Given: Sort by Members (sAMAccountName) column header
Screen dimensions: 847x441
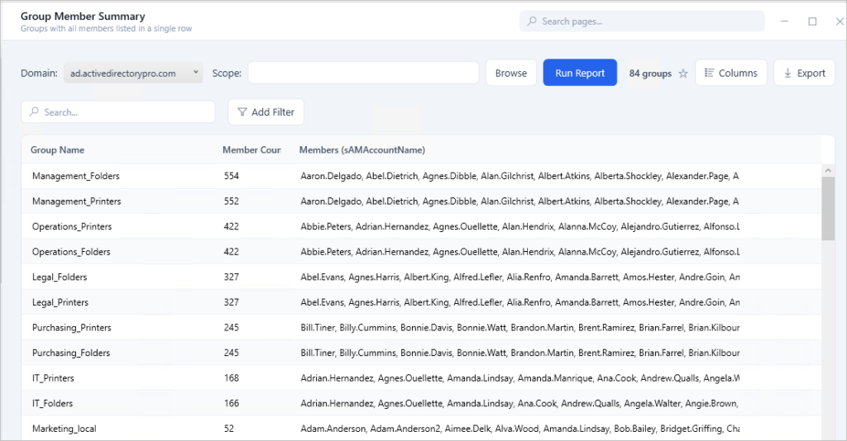Looking at the screenshot, I should pos(362,149).
